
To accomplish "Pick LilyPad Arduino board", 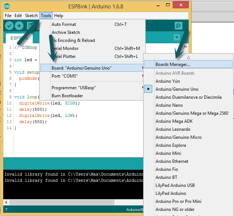I will [188, 193].
